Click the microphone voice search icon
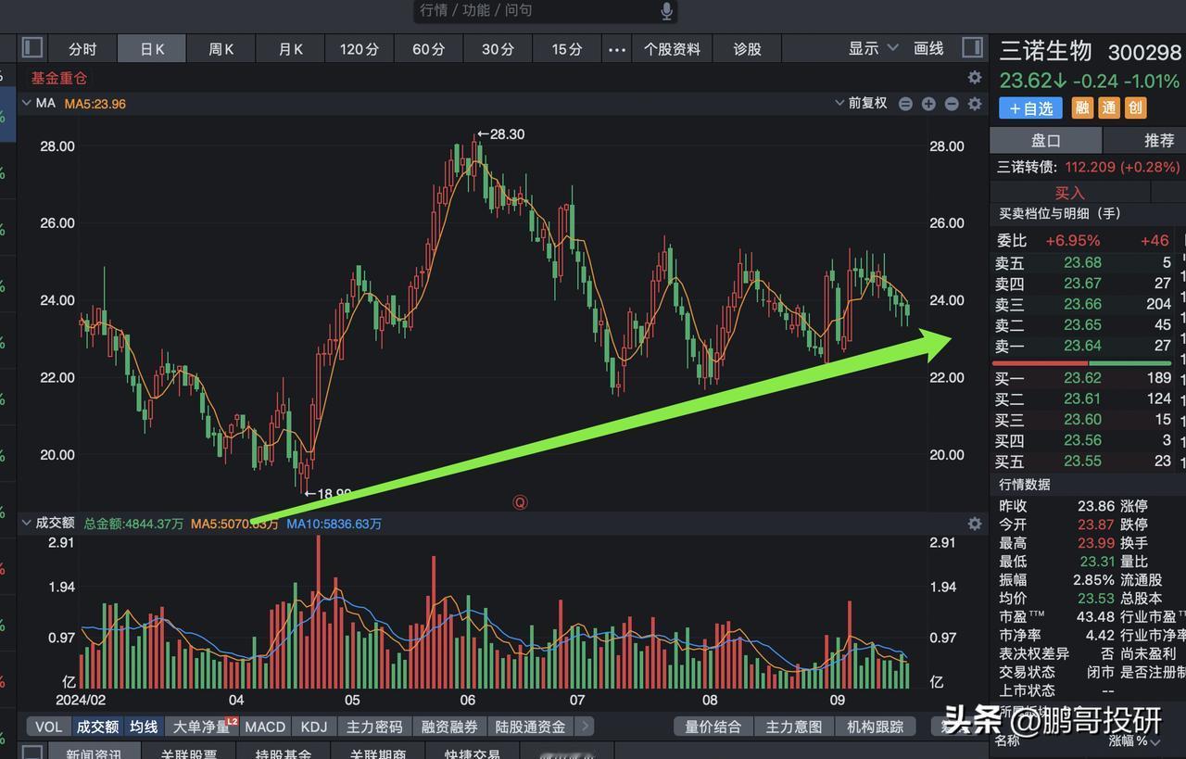Screen dimensions: 1186x759 click(666, 11)
